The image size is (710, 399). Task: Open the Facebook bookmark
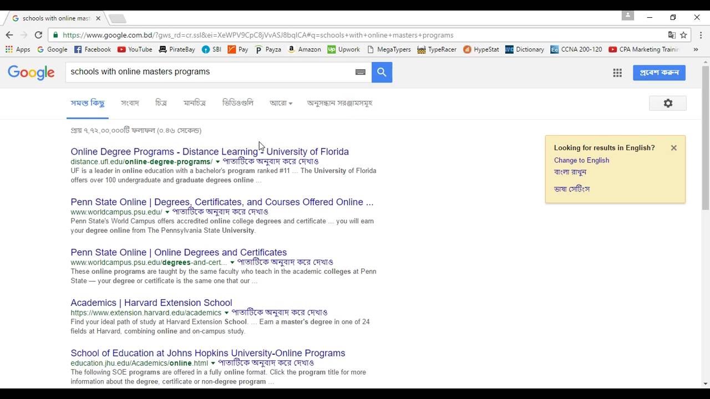[x=93, y=49]
